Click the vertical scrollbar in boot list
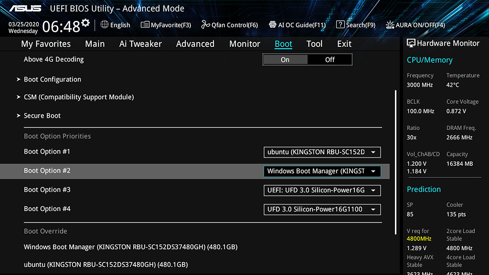 coord(395,163)
